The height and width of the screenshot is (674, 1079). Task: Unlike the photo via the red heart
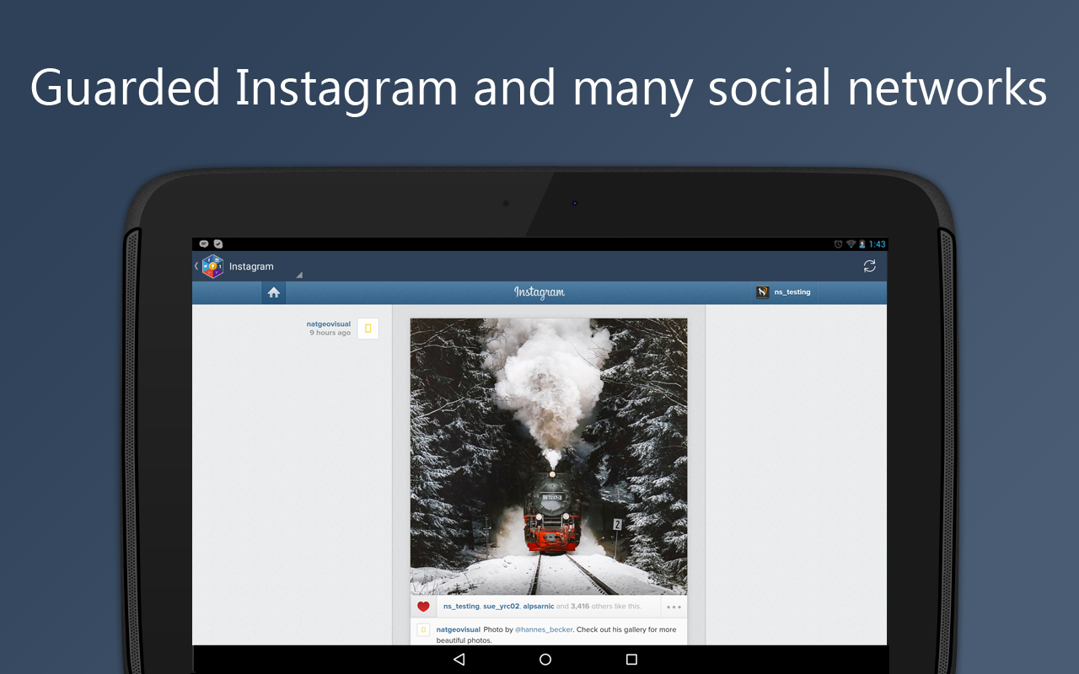[423, 606]
